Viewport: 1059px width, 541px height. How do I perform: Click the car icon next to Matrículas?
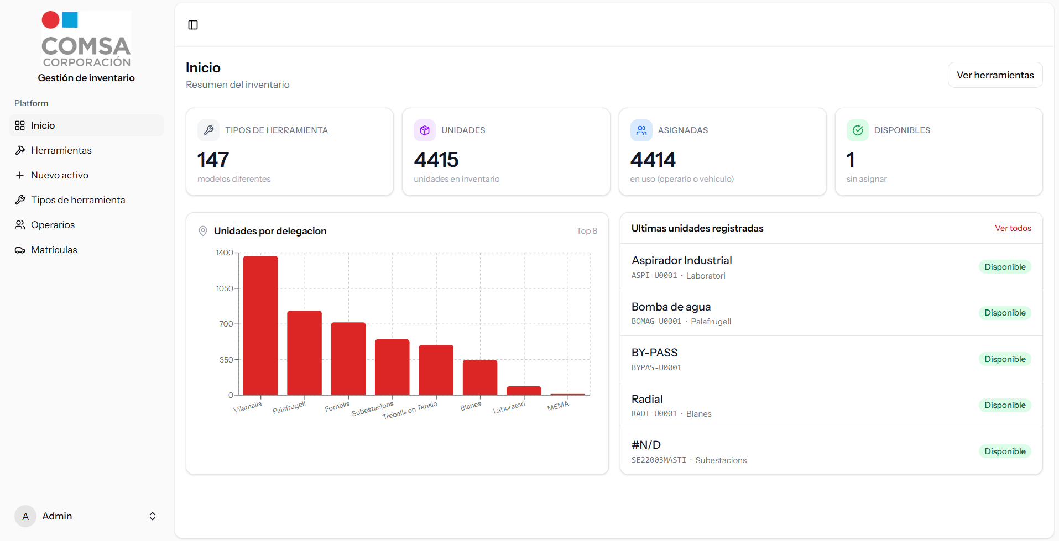pos(20,250)
